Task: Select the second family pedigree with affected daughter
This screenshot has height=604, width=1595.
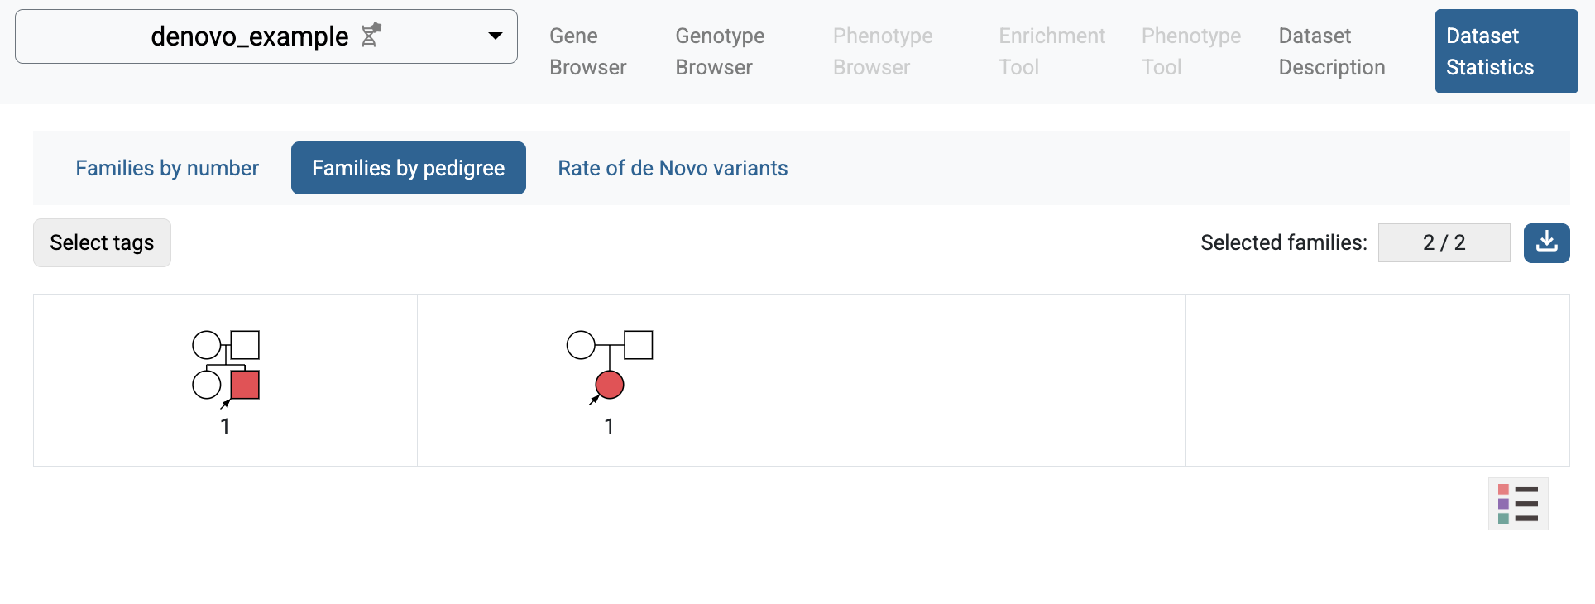Action: pos(609,380)
